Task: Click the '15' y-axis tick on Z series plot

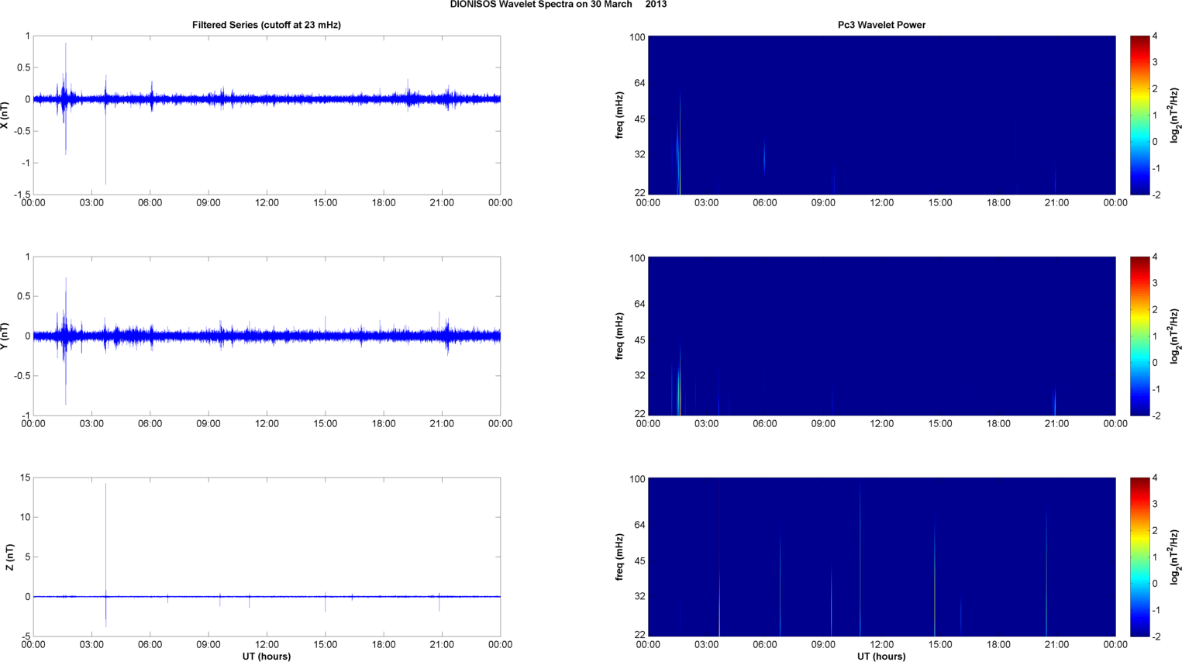Action: (26, 478)
